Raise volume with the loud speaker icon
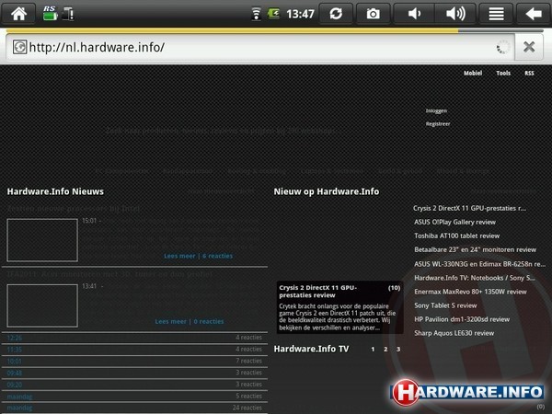552x414 pixels. pyautogui.click(x=455, y=14)
